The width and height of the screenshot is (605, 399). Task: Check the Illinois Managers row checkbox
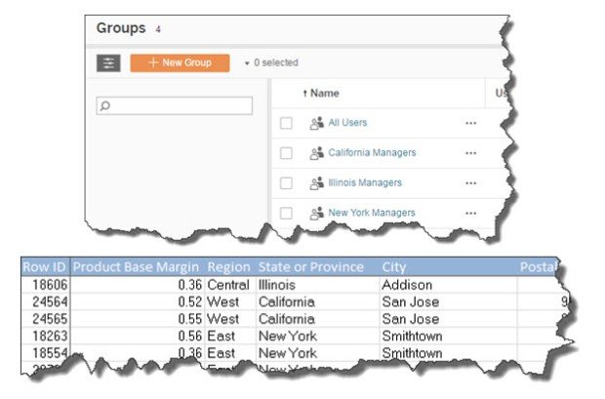click(x=286, y=182)
